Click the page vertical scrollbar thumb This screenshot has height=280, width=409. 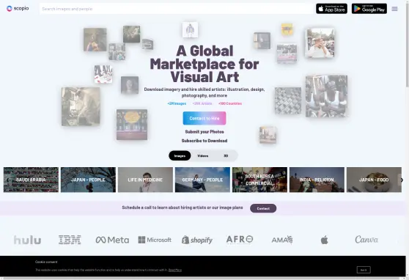click(x=408, y=45)
